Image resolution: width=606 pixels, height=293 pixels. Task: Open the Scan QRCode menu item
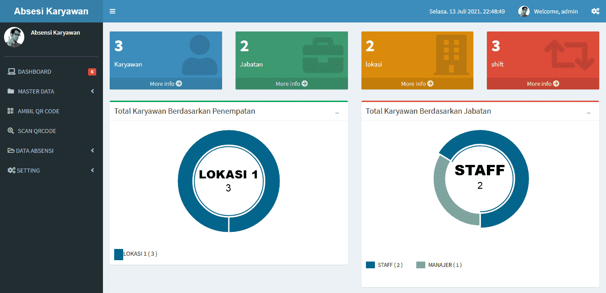[39, 131]
